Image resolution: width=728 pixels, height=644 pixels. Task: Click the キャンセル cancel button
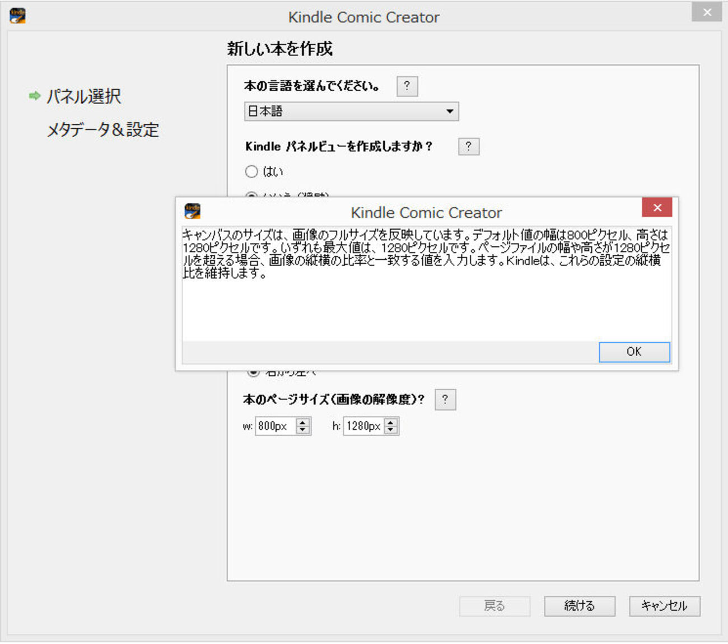(664, 606)
